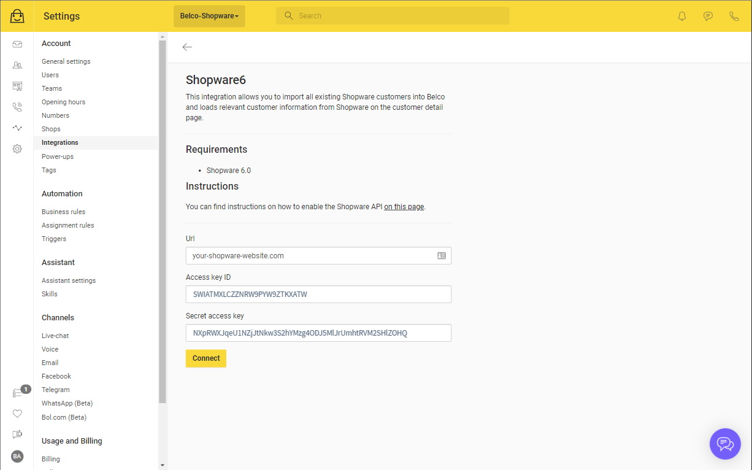Viewport: 752px width, 470px height.
Task: Click the Access key ID field
Action: tap(318, 294)
